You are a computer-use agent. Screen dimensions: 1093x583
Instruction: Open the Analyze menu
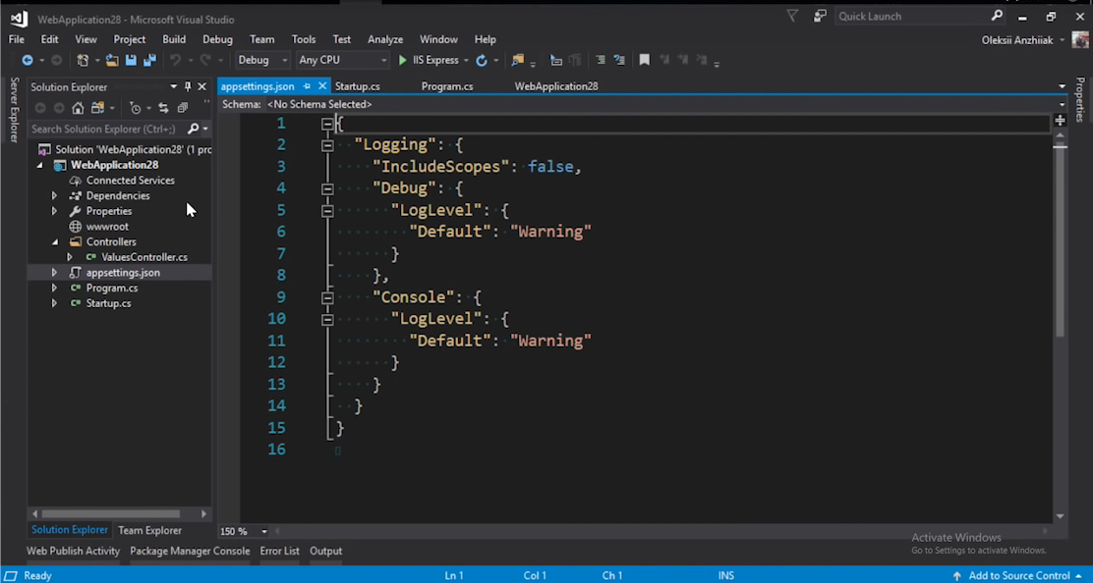pos(384,39)
